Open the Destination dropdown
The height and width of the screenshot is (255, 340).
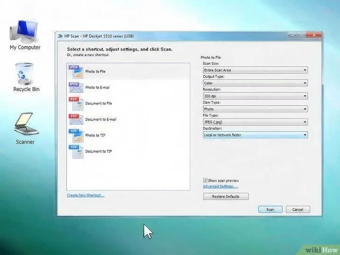tap(255, 135)
